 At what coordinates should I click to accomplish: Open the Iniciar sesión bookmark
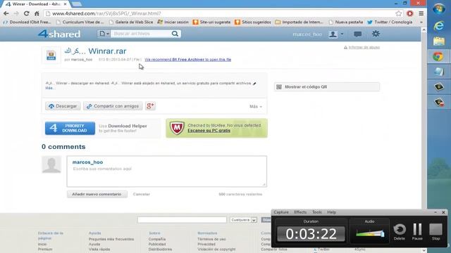click(173, 22)
